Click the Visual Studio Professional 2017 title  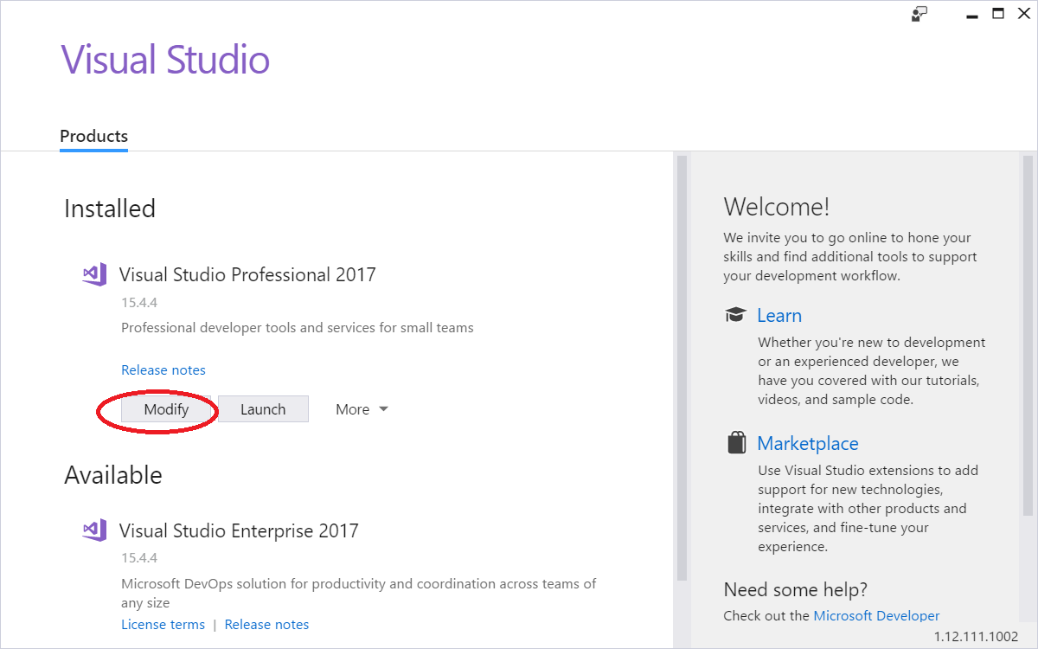click(247, 274)
